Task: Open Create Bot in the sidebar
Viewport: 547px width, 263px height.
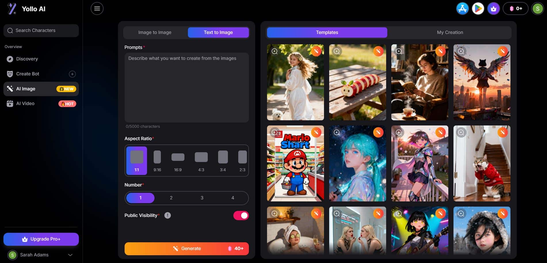Action: [x=41, y=74]
